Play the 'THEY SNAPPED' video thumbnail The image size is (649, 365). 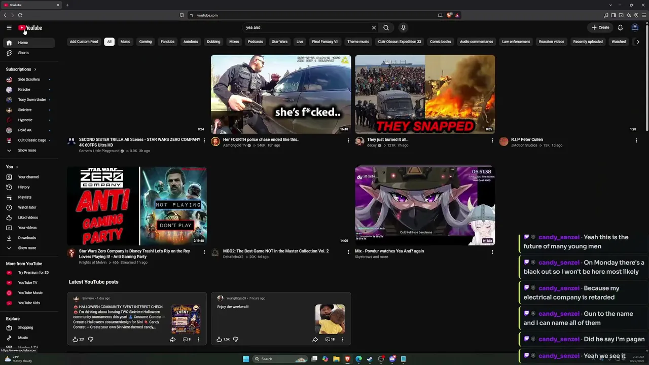pos(425,94)
